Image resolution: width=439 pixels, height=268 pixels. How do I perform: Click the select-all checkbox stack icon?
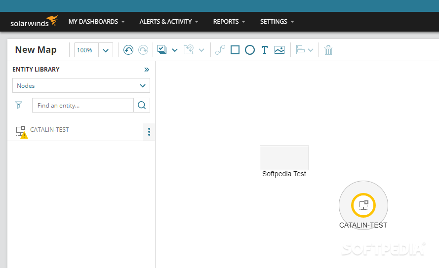point(162,50)
